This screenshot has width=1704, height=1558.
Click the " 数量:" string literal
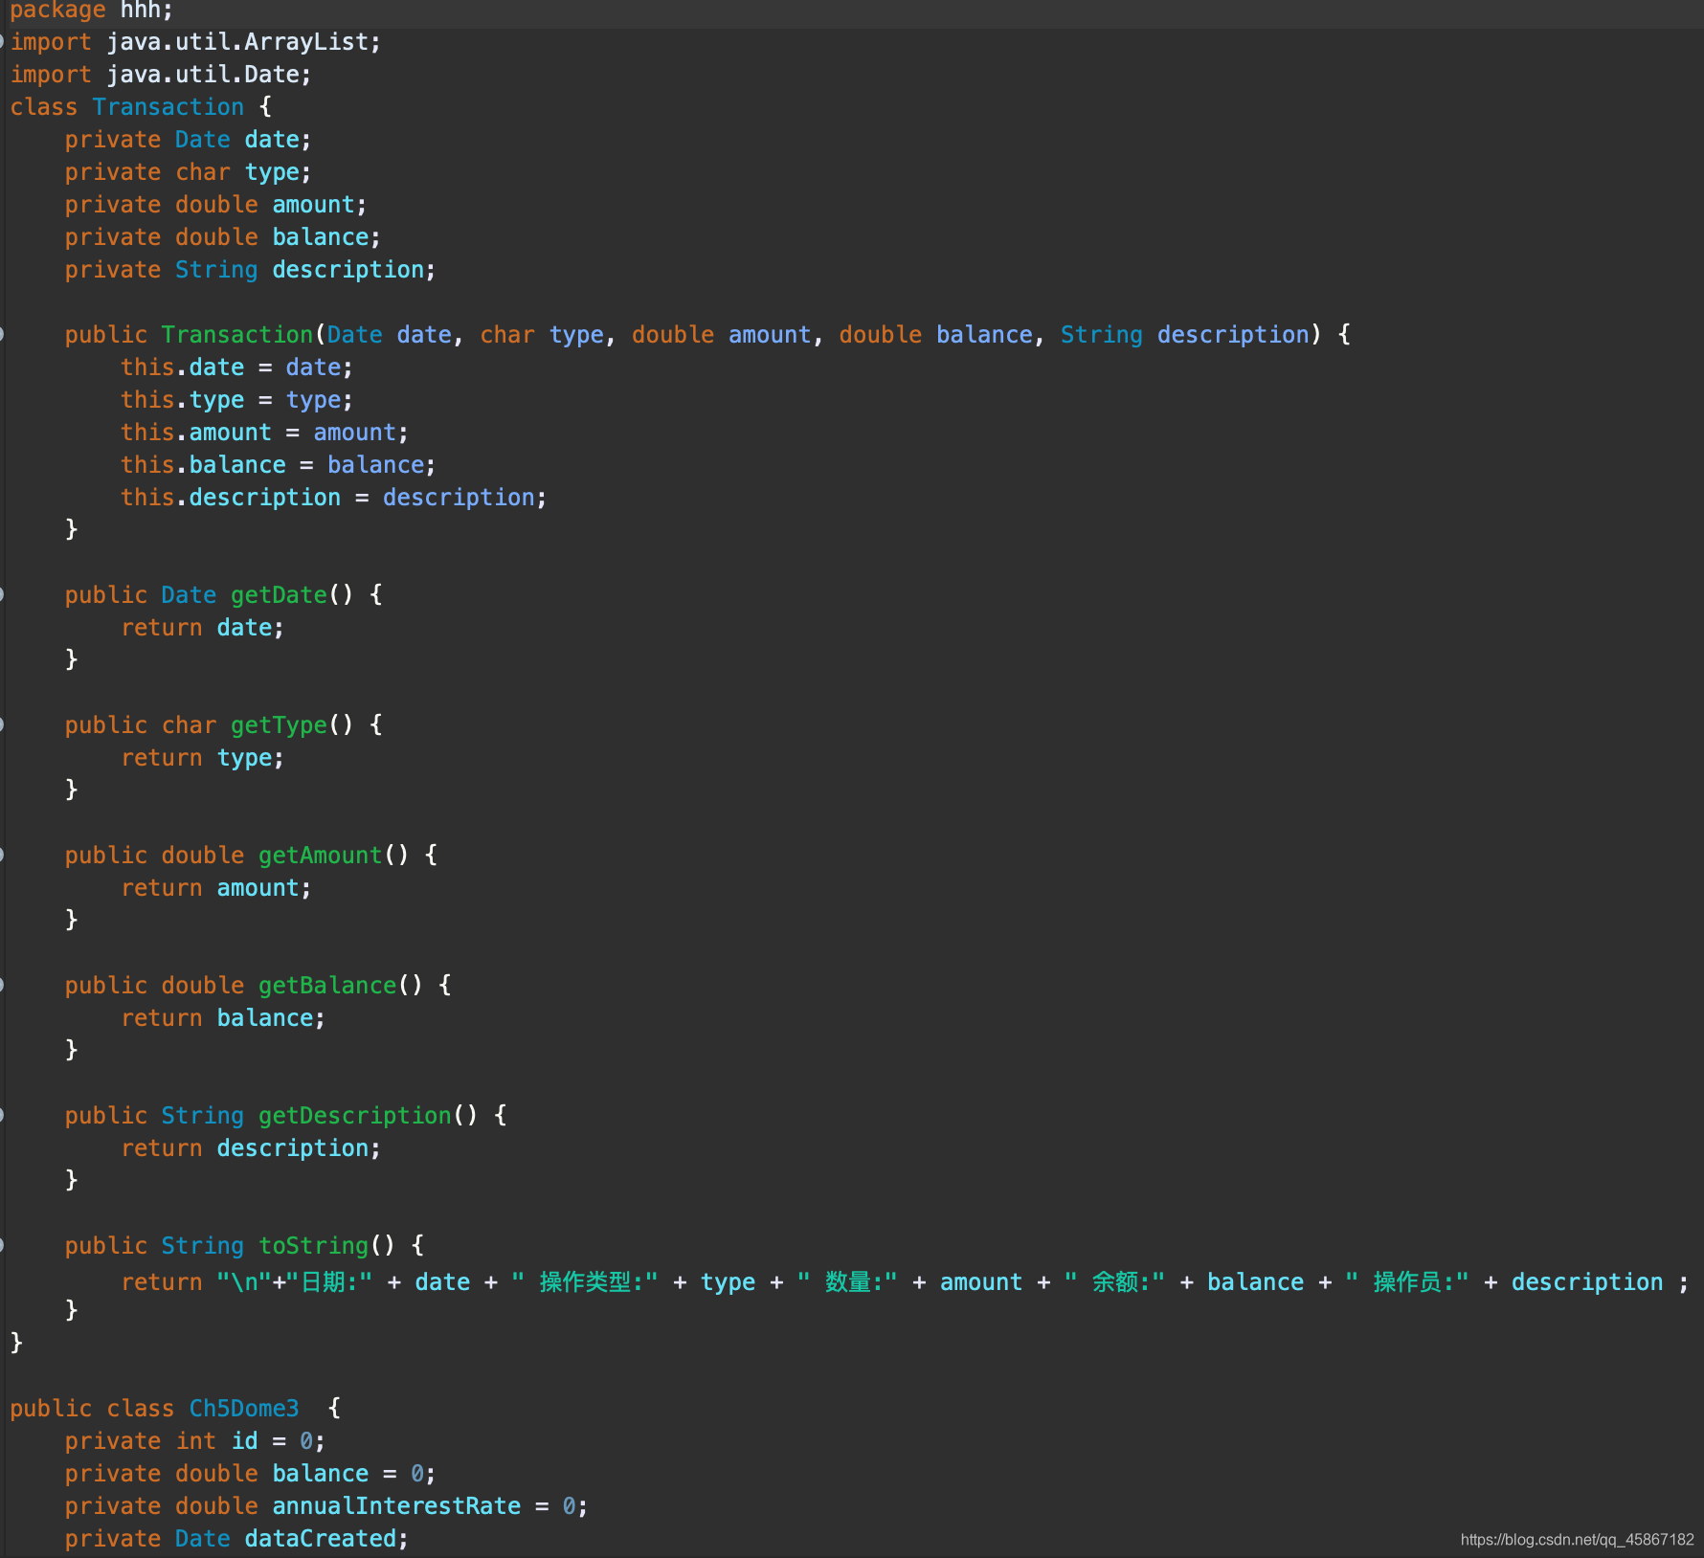click(x=847, y=1282)
